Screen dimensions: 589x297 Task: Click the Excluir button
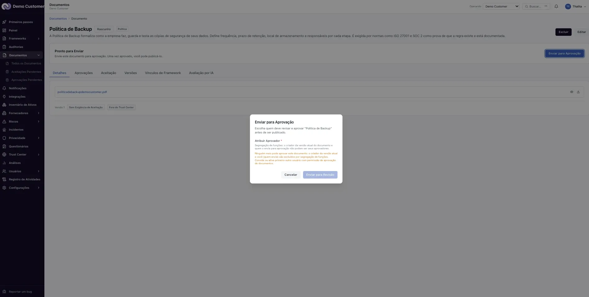(563, 32)
